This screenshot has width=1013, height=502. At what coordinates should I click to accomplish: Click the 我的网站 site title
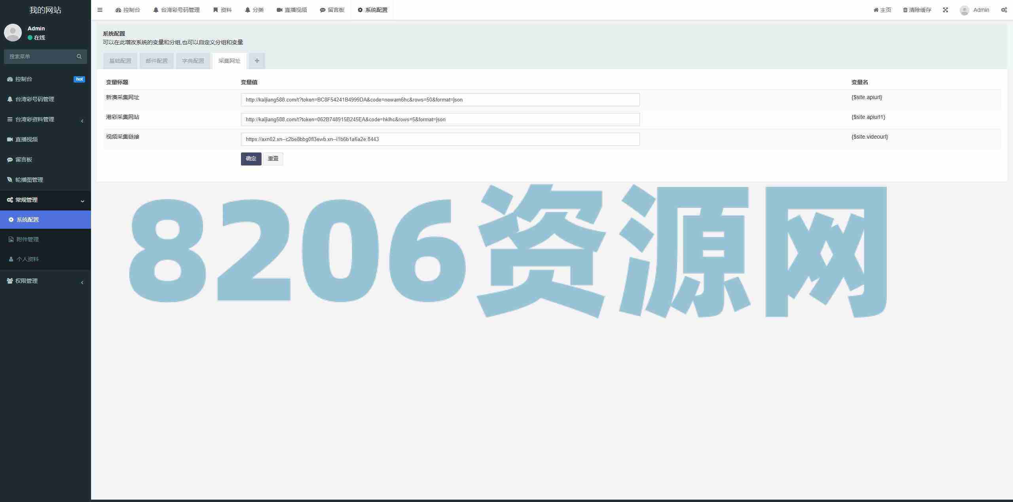pyautogui.click(x=46, y=10)
